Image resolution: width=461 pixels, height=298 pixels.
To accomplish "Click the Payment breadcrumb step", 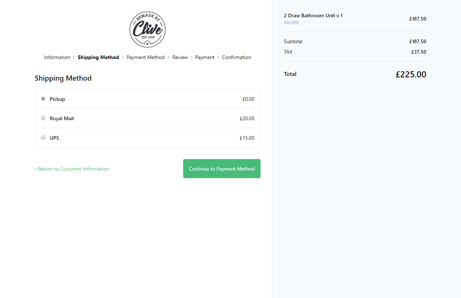I will tap(205, 57).
